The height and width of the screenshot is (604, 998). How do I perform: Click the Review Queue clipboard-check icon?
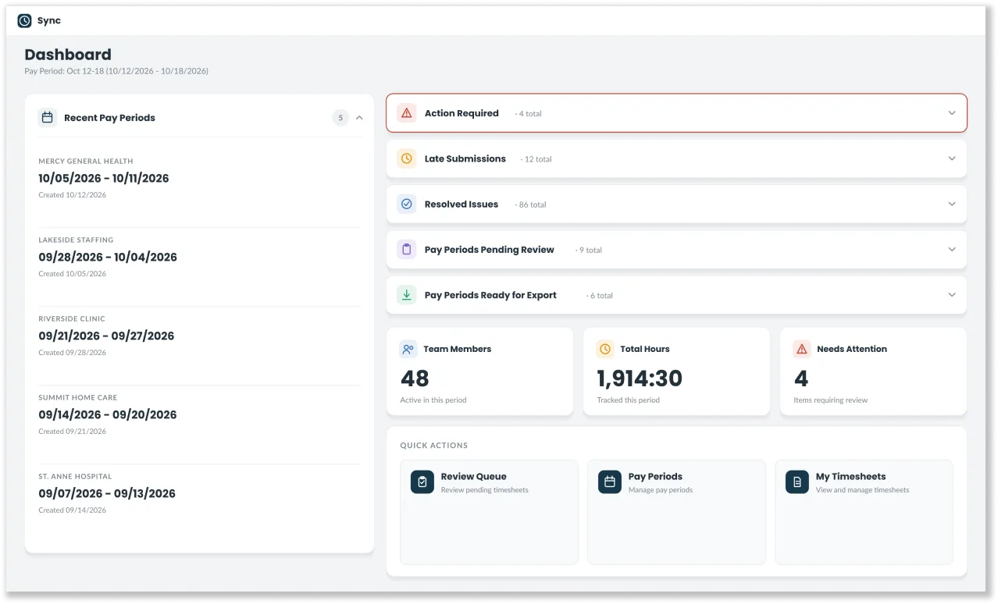point(422,481)
